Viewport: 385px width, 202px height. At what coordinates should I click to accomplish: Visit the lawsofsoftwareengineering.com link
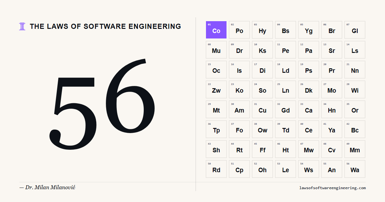[332, 188]
